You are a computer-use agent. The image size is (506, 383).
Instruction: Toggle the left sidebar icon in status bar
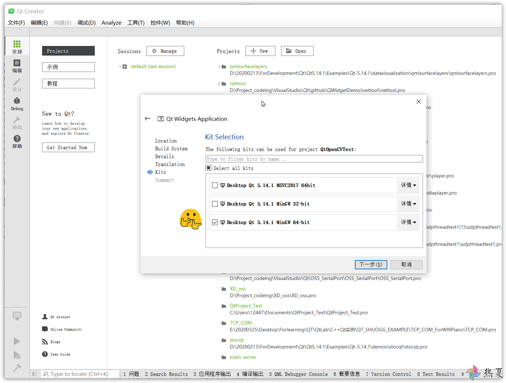pyautogui.click(x=35, y=374)
